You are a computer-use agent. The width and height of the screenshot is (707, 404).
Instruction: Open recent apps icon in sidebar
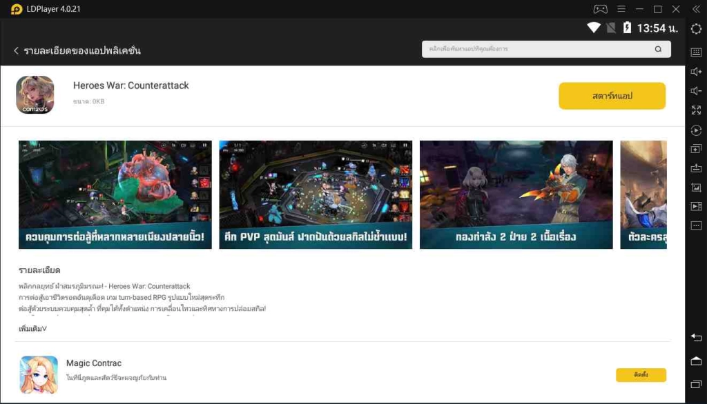696,384
